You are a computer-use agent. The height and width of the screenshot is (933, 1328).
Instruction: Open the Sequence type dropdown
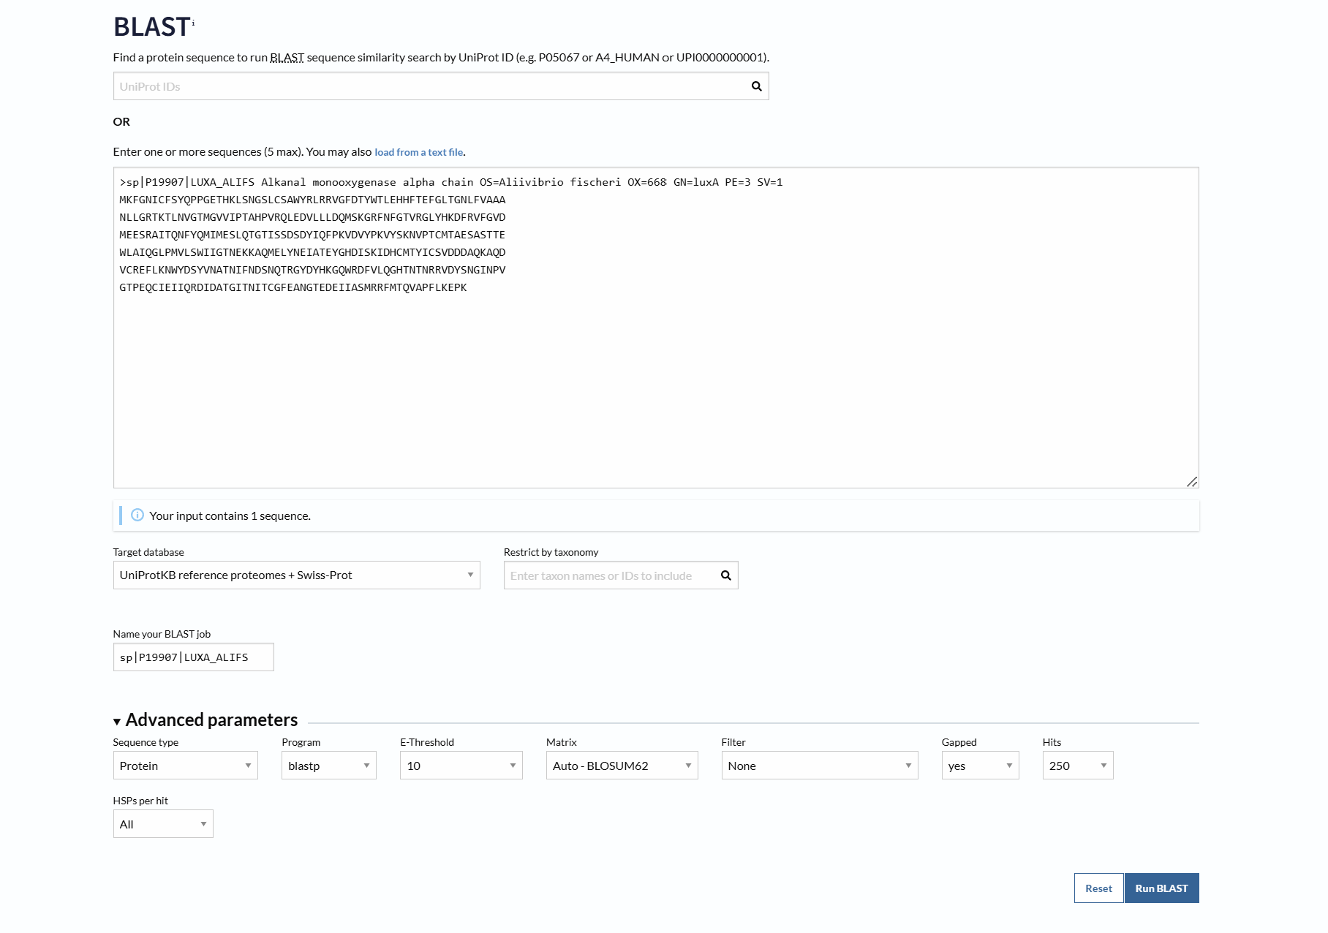pyautogui.click(x=185, y=766)
